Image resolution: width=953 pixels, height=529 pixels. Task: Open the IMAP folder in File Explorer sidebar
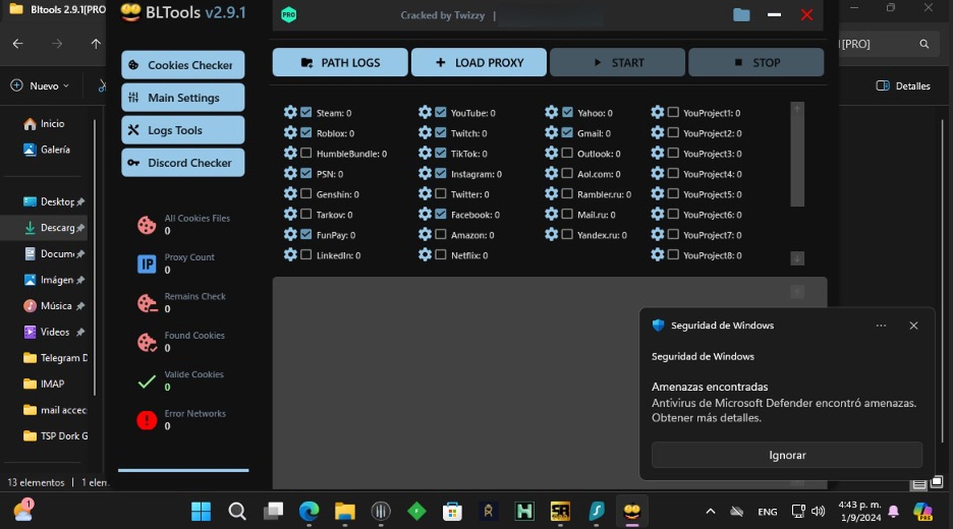tap(45, 384)
